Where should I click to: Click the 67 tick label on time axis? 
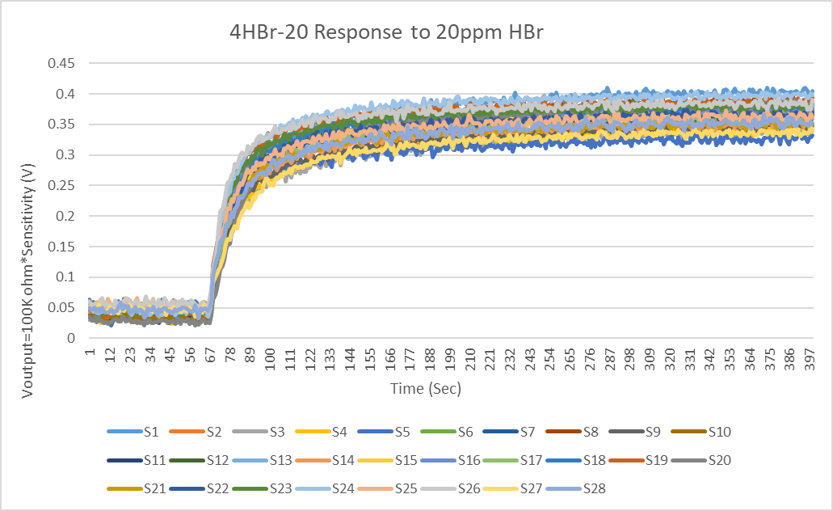pyautogui.click(x=209, y=358)
